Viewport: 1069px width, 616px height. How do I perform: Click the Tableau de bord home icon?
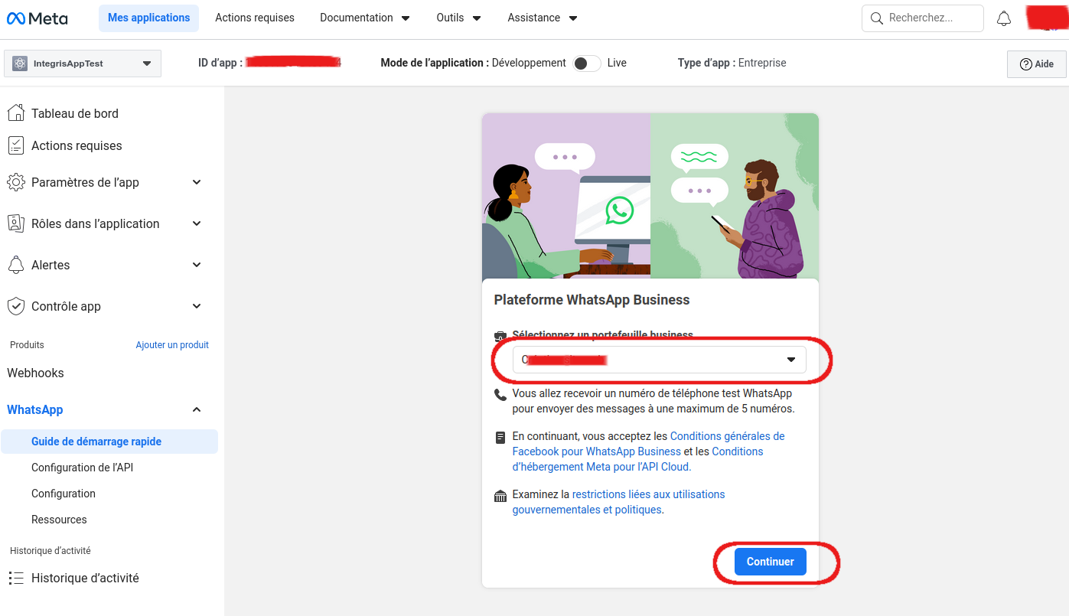[15, 113]
